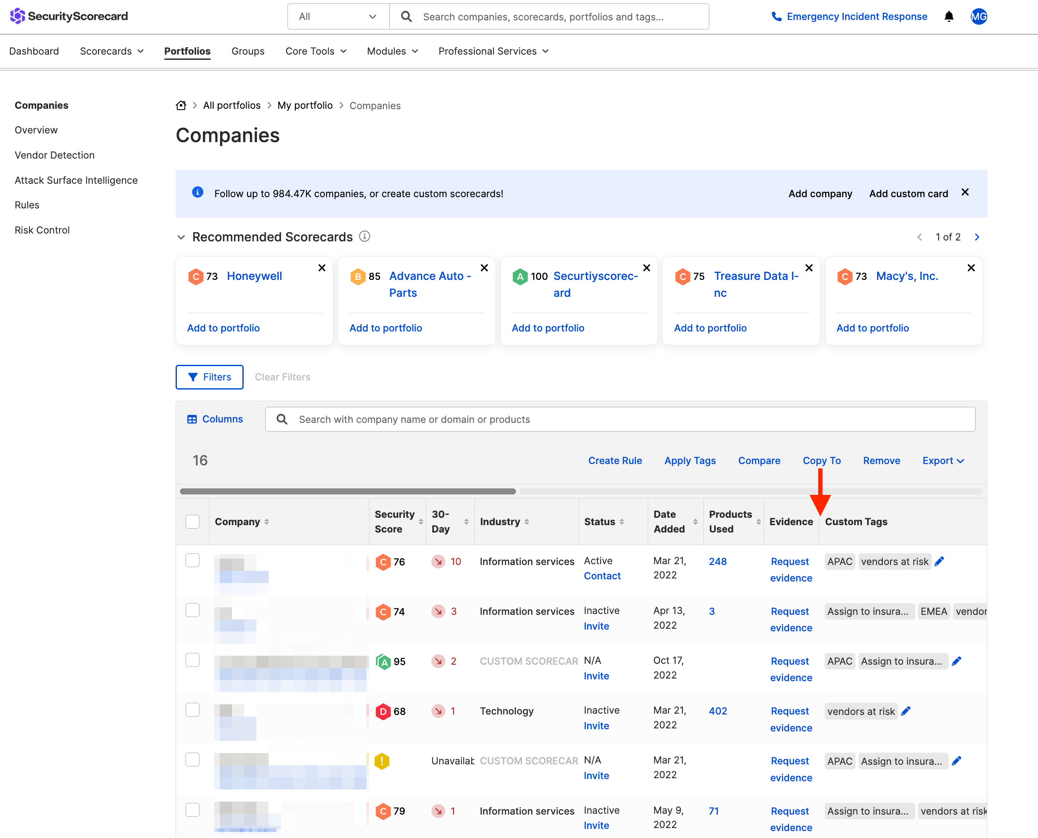Select the row with Unavailable score
The width and height of the screenshot is (1038, 838).
tap(193, 760)
